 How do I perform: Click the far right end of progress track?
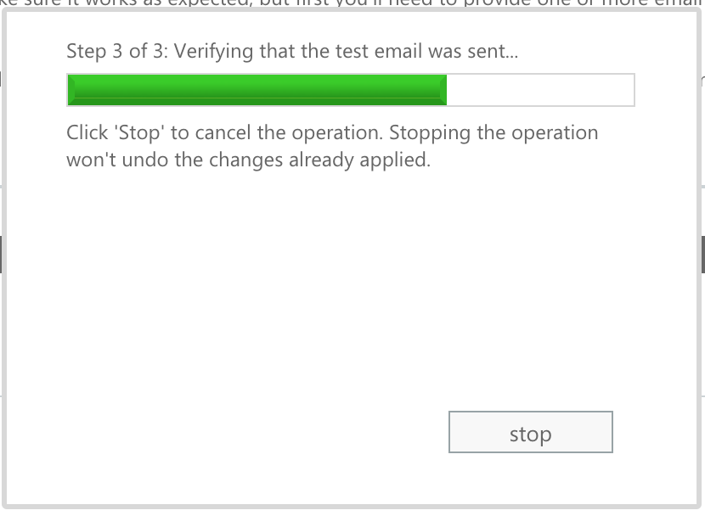[630, 90]
